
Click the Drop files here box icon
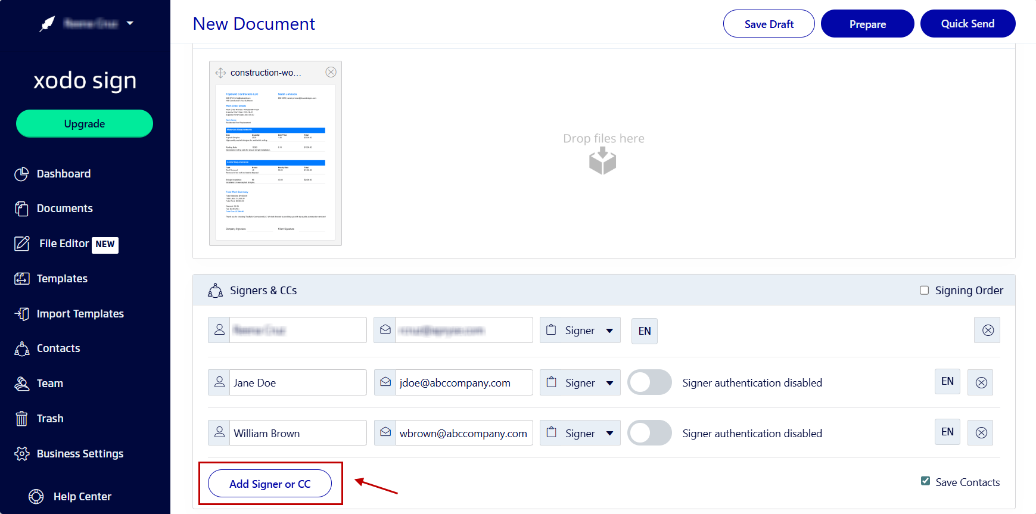pos(602,161)
